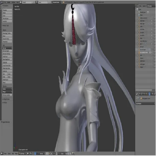Click the outliner horizontal scrollbar
The image size is (156, 156).
144,90
